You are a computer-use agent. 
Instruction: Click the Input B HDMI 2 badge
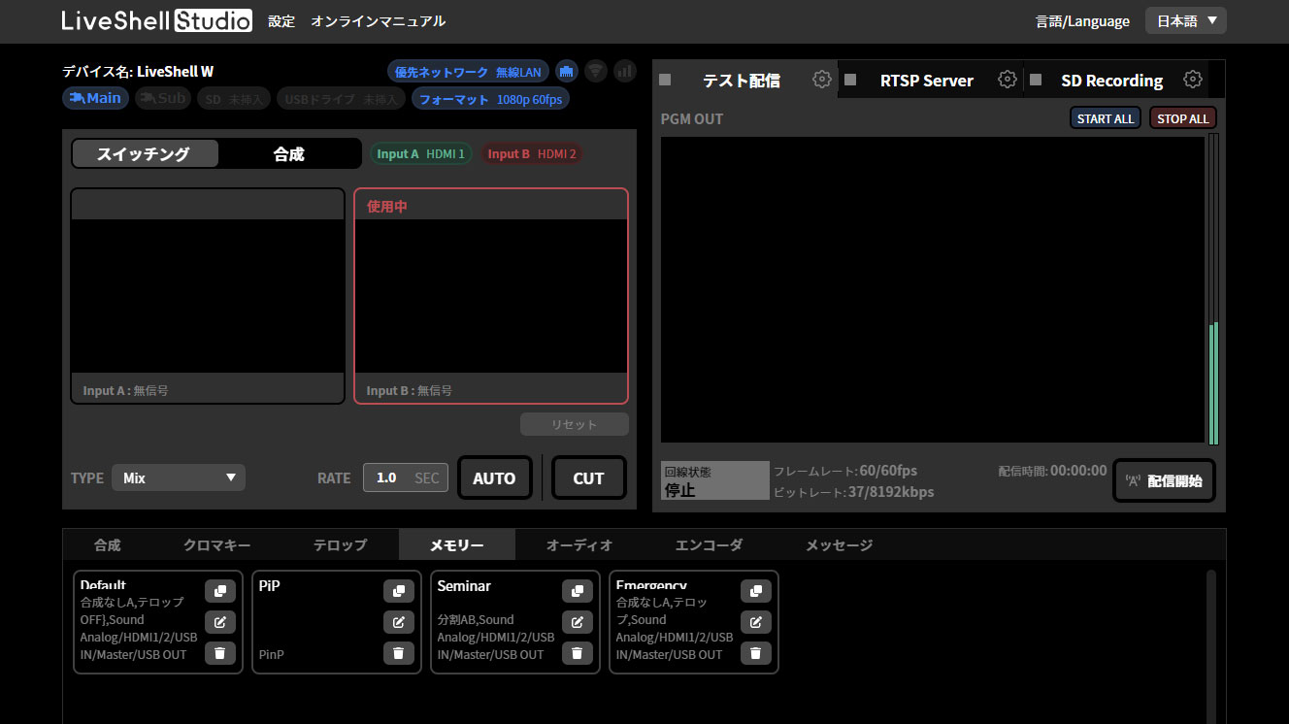pyautogui.click(x=532, y=153)
